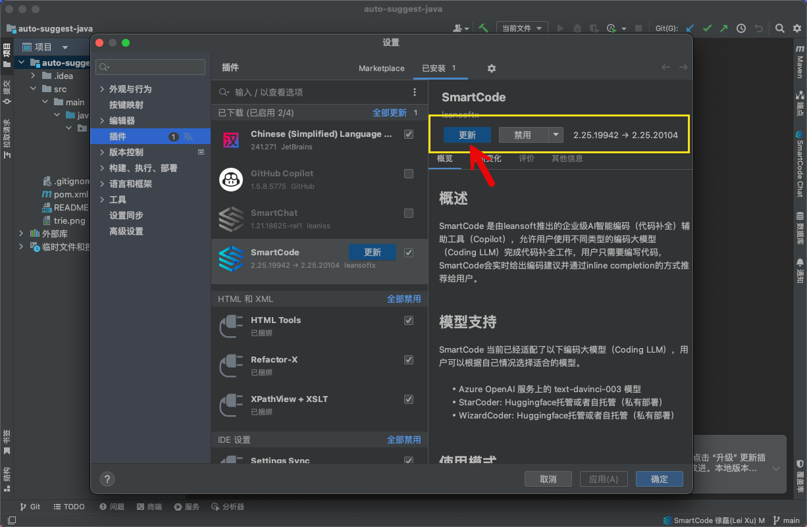This screenshot has width=807, height=527.
Task: Open the 禁用 dropdown arrow for SmartCode
Action: (557, 135)
